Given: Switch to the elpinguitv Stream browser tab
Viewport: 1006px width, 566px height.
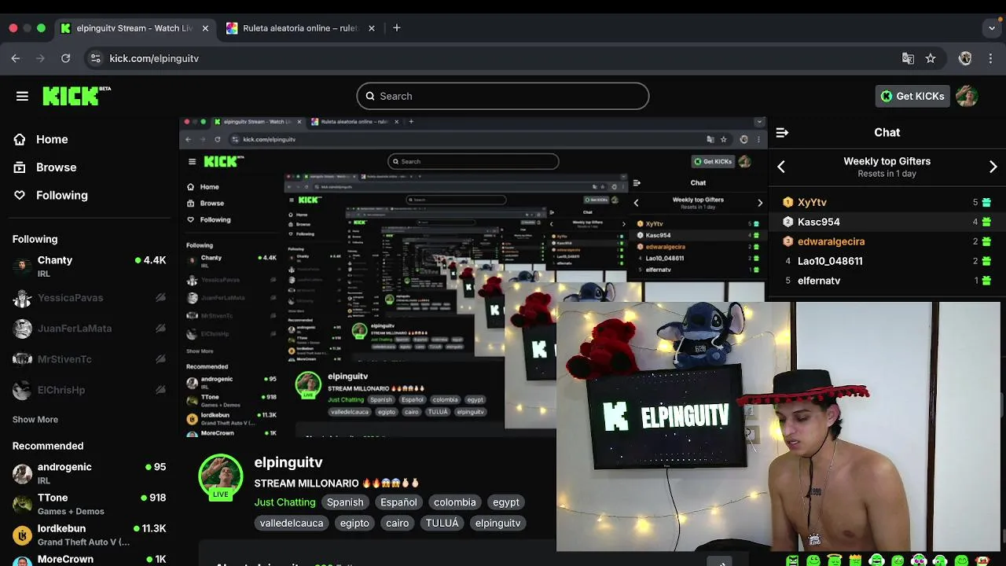Looking at the screenshot, I should pos(134,28).
